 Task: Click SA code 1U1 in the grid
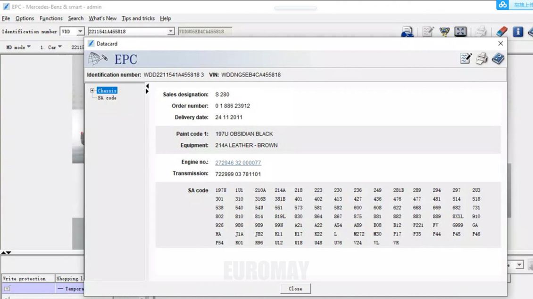(239, 190)
